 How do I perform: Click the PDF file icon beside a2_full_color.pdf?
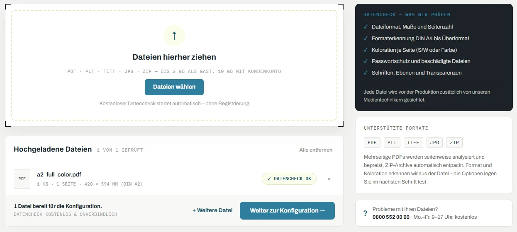22,179
